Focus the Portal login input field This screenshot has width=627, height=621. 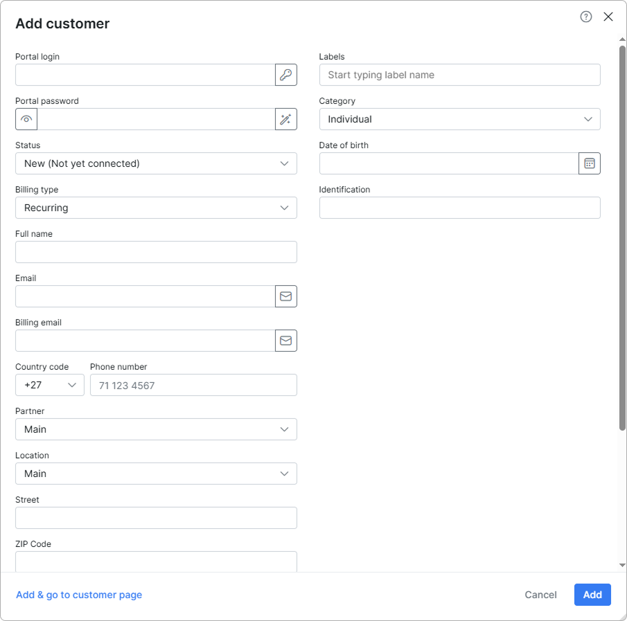coord(145,75)
